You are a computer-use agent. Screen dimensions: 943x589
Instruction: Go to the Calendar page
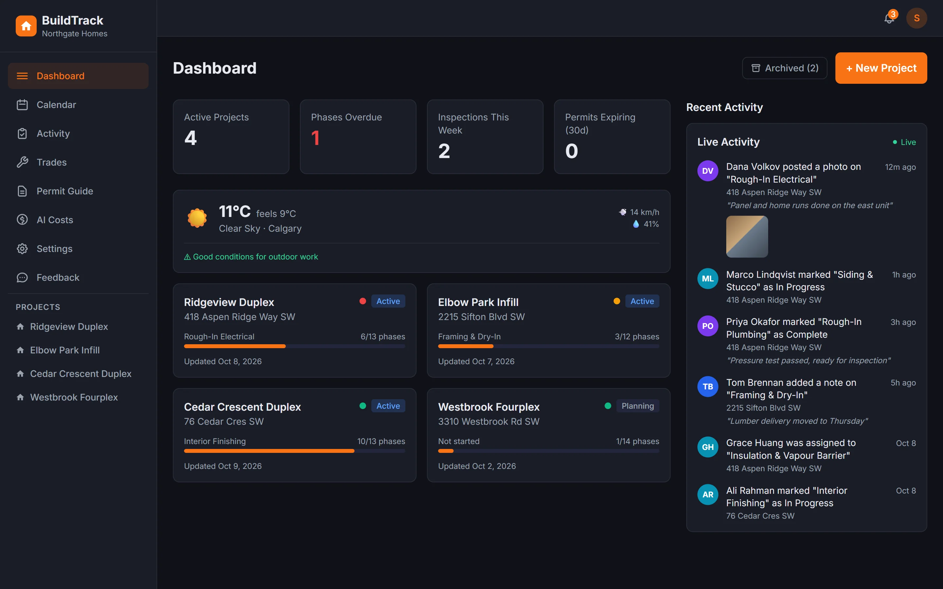pos(78,105)
